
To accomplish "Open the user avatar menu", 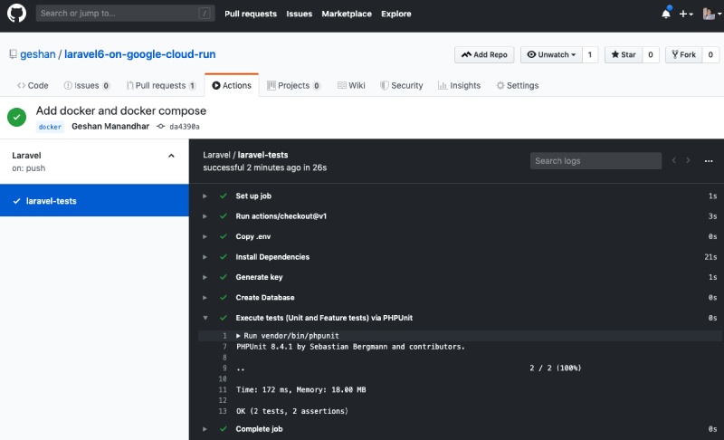I will click(x=711, y=14).
